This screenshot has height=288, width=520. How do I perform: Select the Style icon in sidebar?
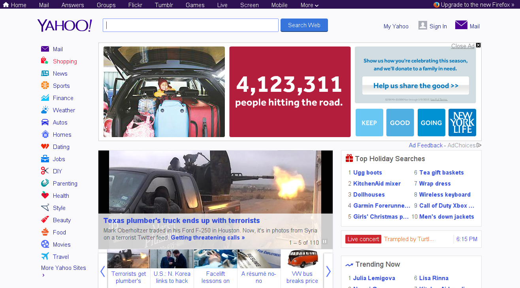(45, 208)
